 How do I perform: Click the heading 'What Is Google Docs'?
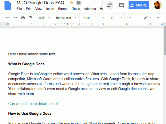pos(26,64)
